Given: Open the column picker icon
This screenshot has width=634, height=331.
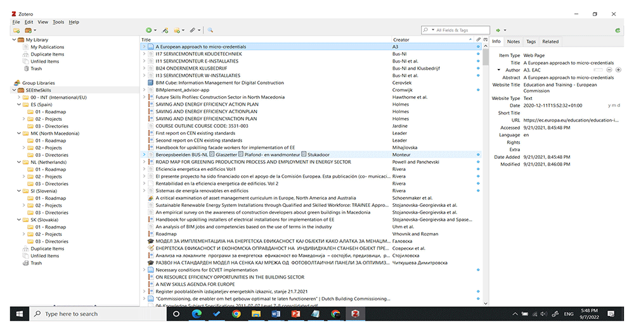Looking at the screenshot, I should (486, 40).
